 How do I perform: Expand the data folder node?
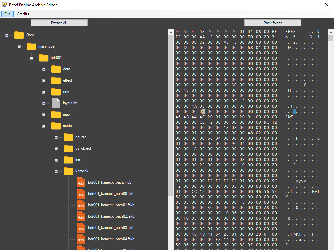(x=44, y=69)
